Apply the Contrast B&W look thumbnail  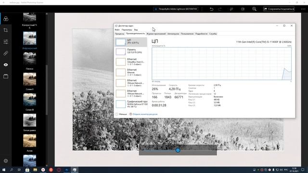pyautogui.click(x=29, y=17)
